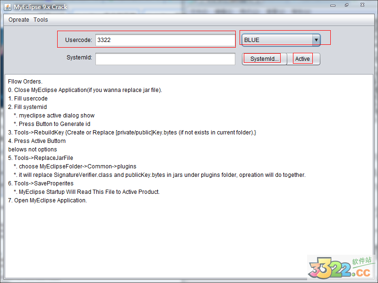Screen dimensions: 378x283
Task: Click the Active button
Action: pos(303,59)
